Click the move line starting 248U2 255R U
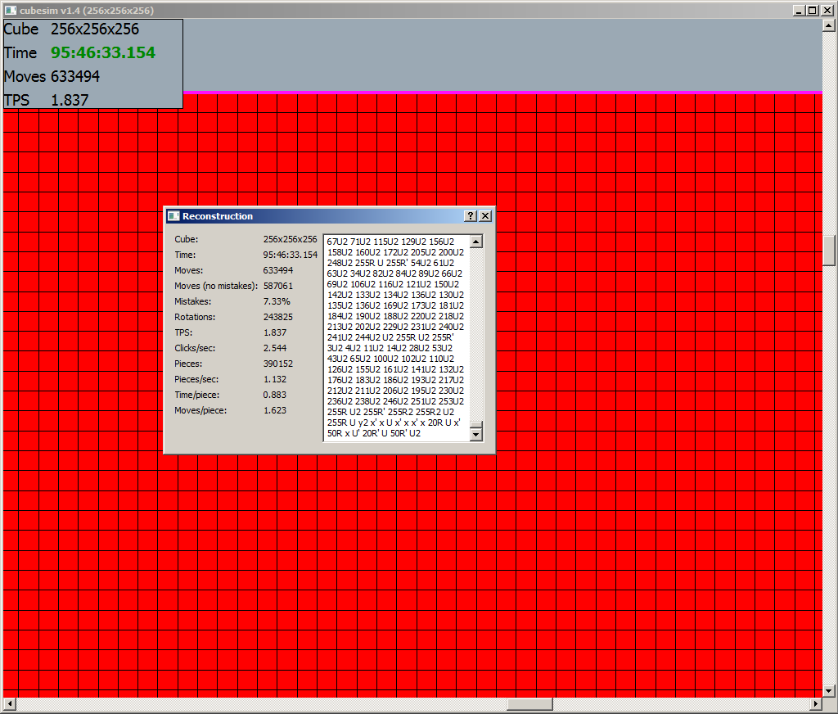Screen dimensions: 838x714 click(x=390, y=263)
